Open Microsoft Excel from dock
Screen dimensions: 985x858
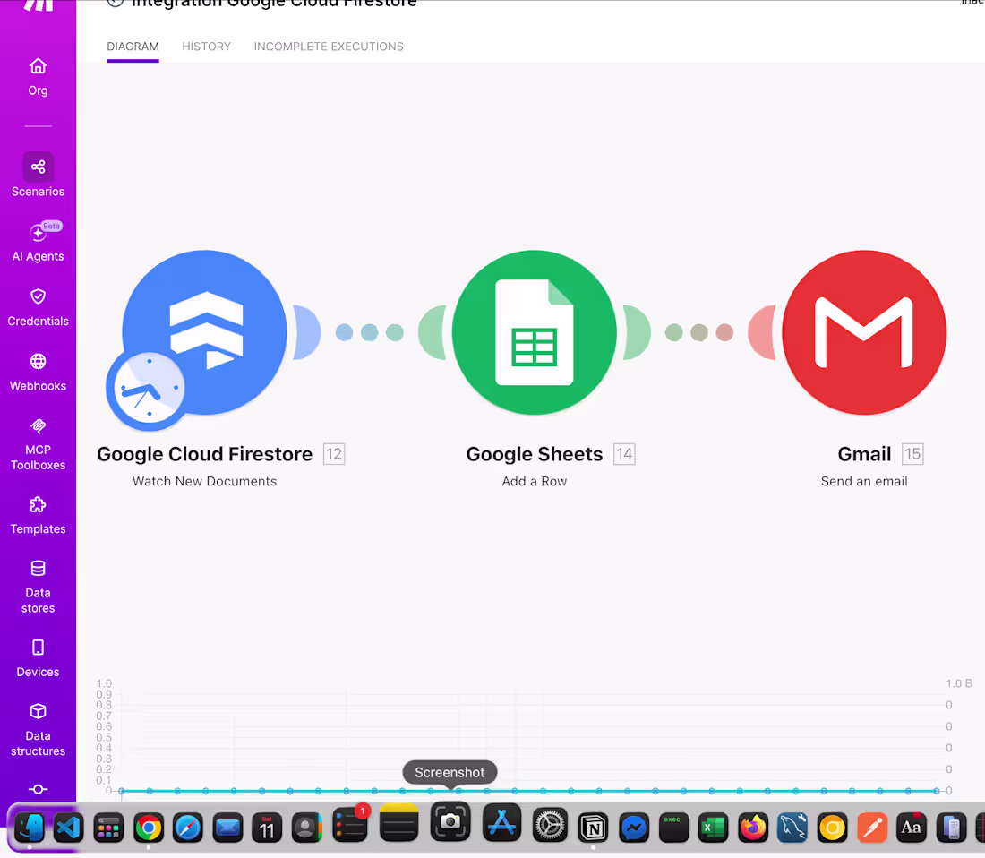[713, 828]
